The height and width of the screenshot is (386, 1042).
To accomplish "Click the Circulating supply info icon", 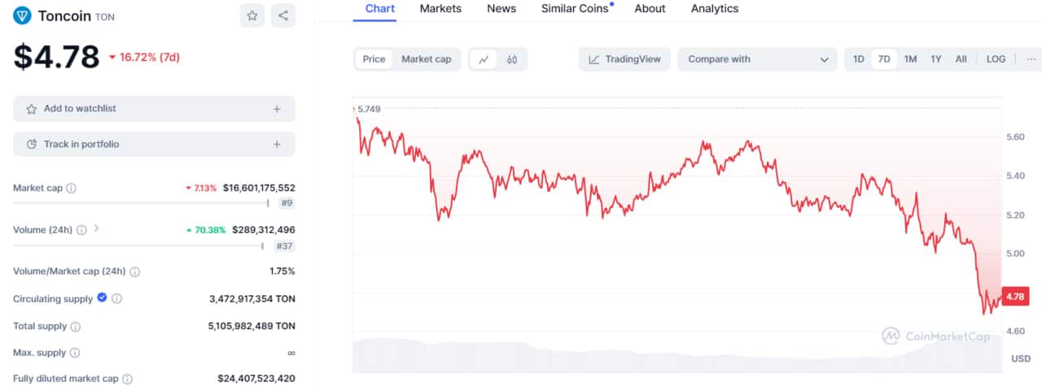I will [x=116, y=299].
